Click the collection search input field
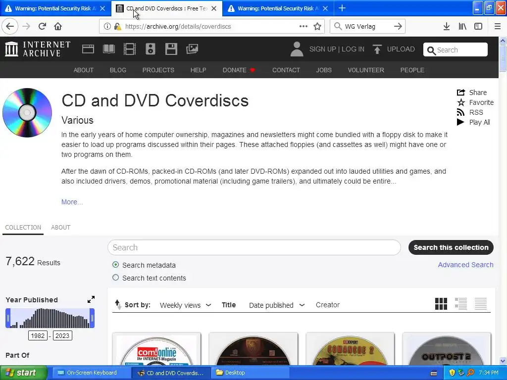 254,247
